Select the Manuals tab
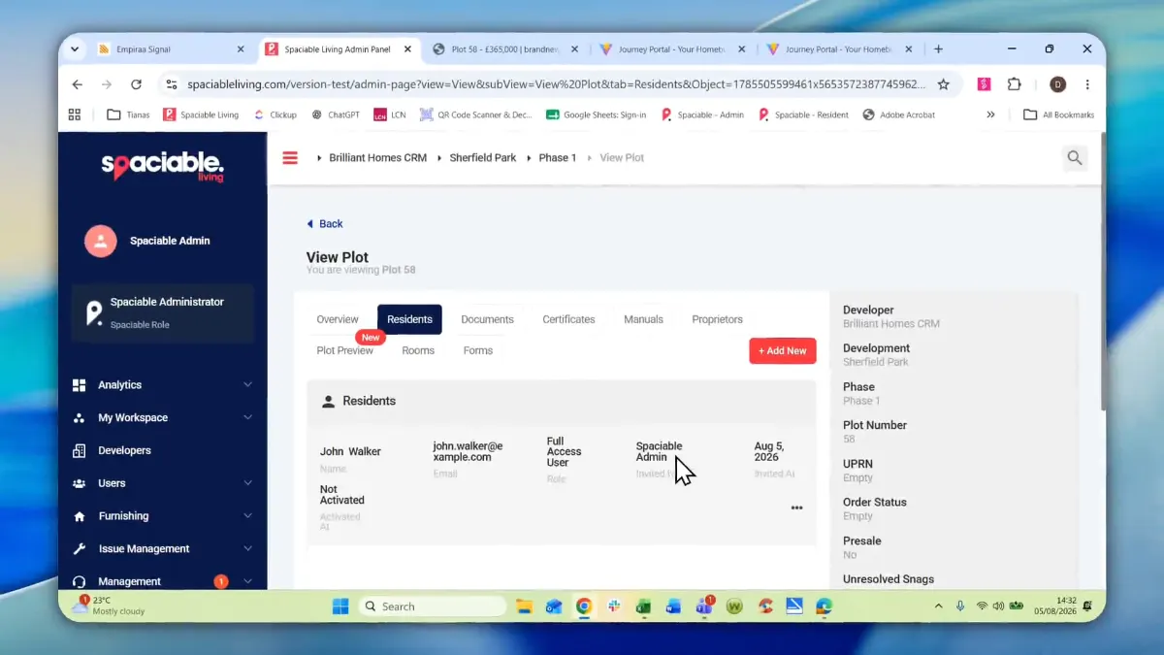The width and height of the screenshot is (1164, 655). (643, 319)
